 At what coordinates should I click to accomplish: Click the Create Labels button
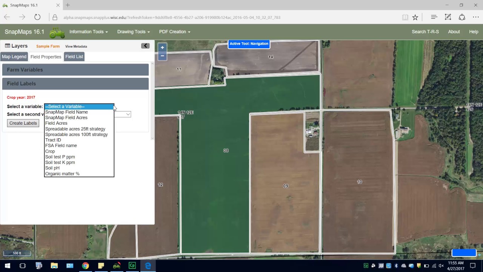23,123
